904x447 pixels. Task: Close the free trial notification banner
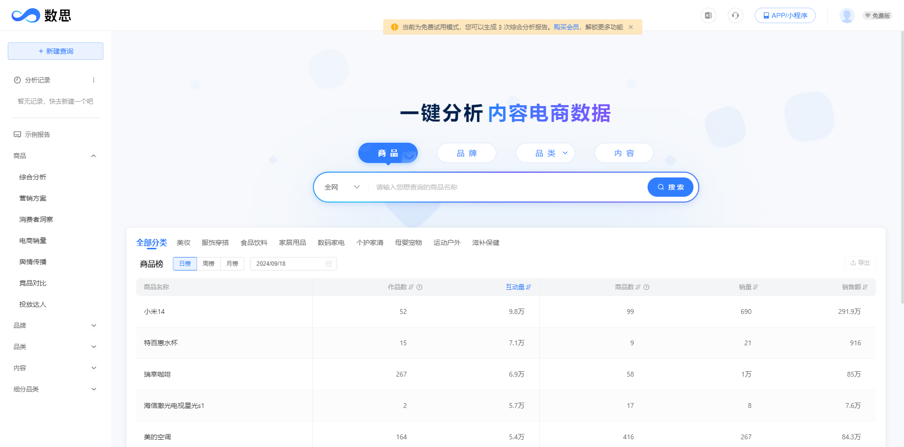click(631, 27)
